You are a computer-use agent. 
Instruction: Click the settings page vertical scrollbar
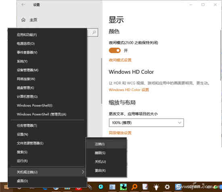(x=221, y=55)
